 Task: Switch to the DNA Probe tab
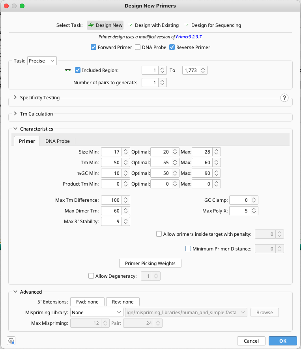pyautogui.click(x=58, y=141)
